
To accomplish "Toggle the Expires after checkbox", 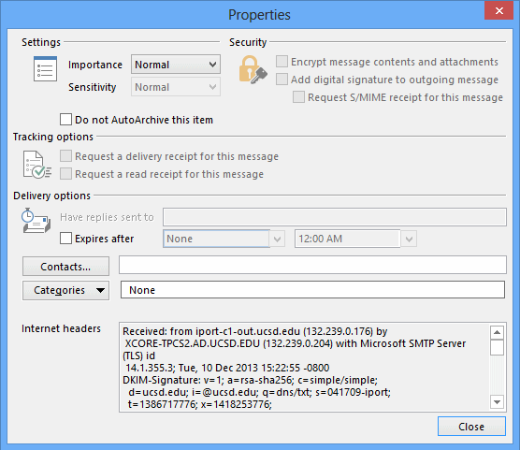I will pos(65,238).
